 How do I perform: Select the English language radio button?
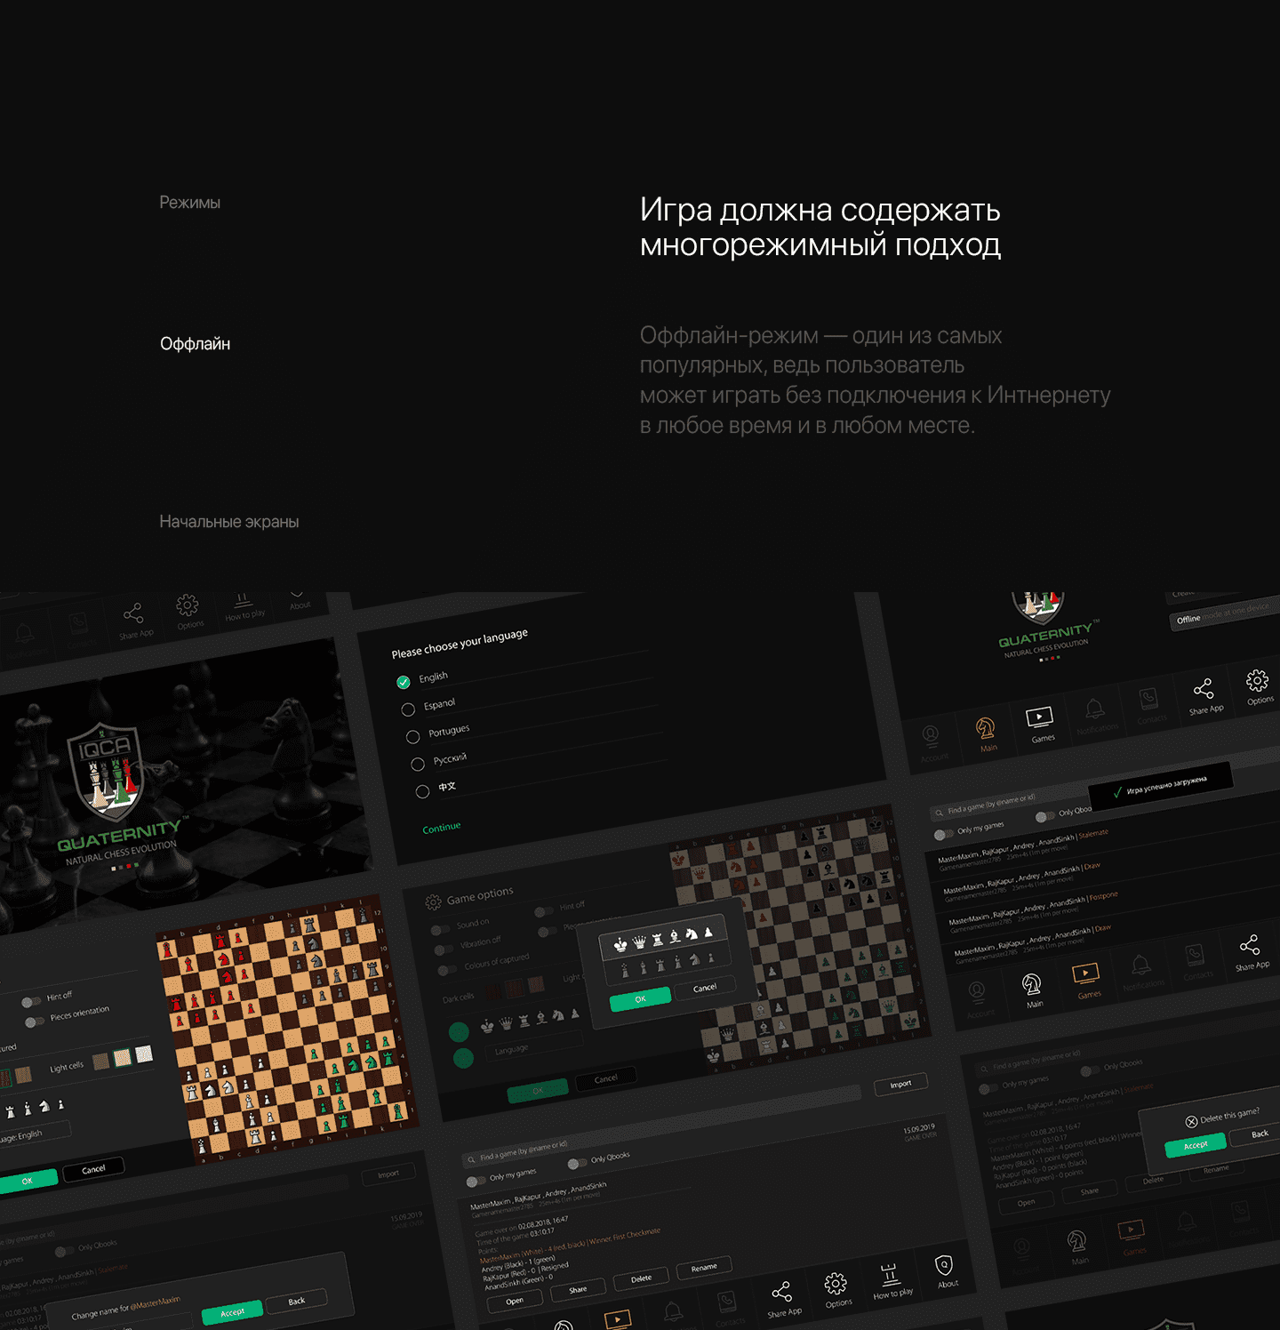pos(404,682)
